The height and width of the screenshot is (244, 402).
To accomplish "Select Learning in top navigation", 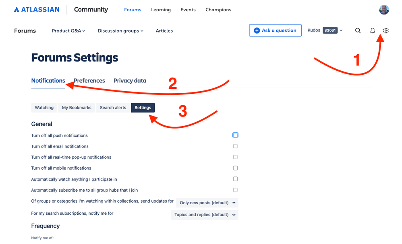I will point(161,10).
